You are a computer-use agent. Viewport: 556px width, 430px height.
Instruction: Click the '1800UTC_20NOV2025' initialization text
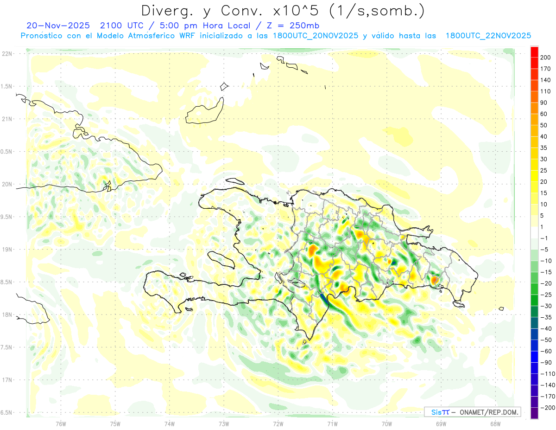point(315,36)
